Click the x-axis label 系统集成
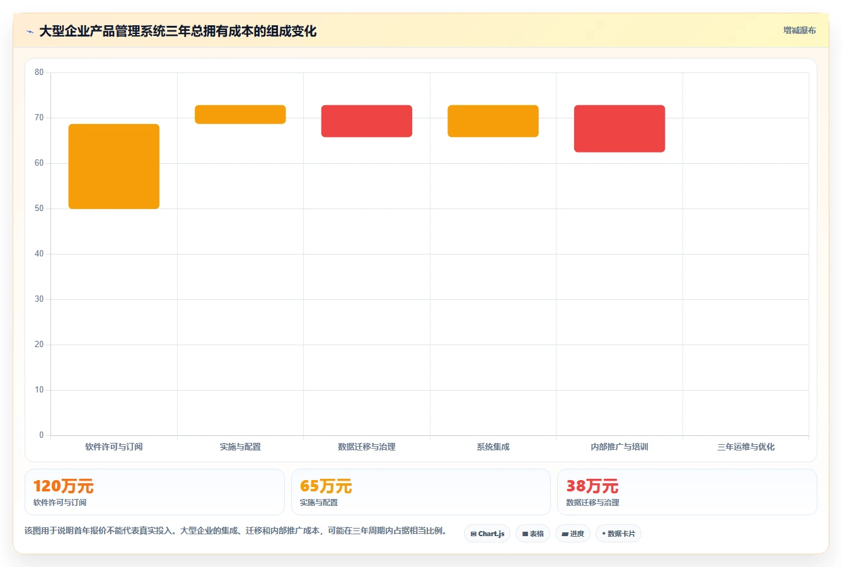842x567 pixels. pyautogui.click(x=493, y=447)
